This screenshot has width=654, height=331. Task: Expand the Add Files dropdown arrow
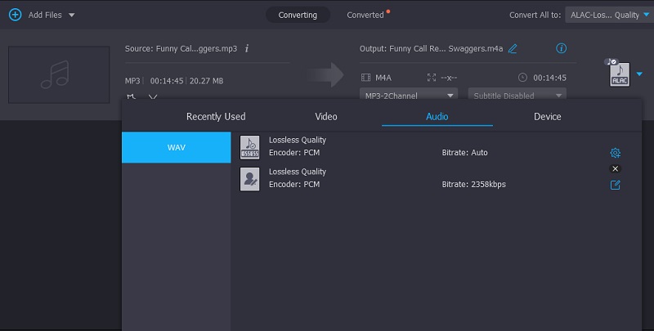click(x=72, y=16)
